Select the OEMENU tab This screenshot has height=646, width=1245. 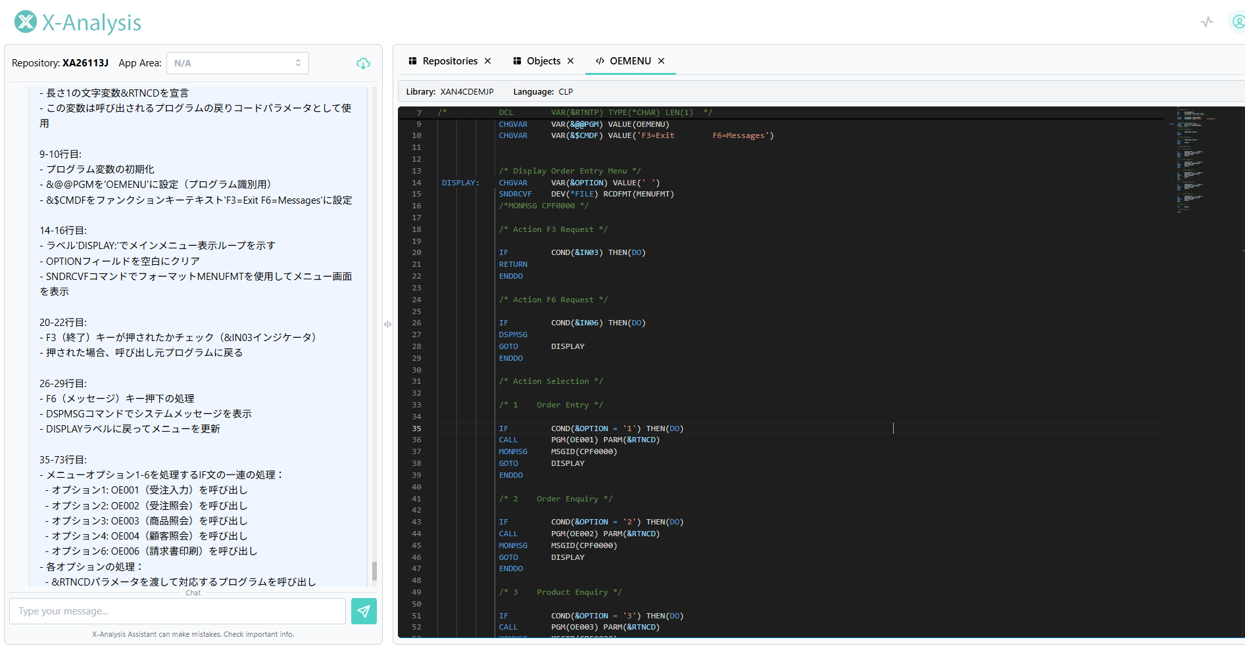pos(630,61)
